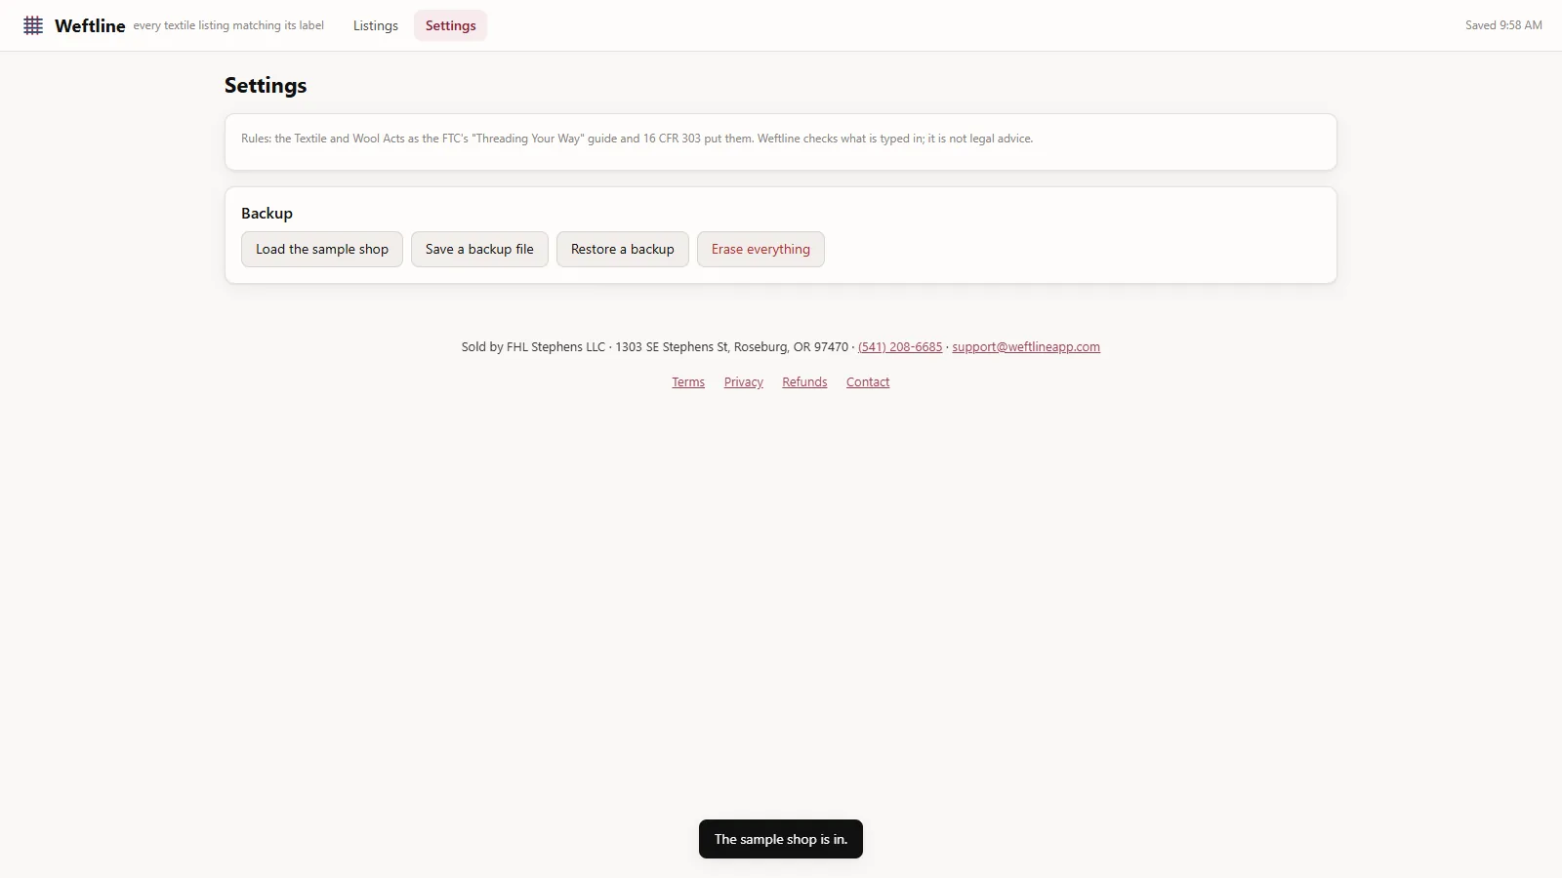Open the Listings tab
The image size is (1562, 878).
pyautogui.click(x=376, y=25)
